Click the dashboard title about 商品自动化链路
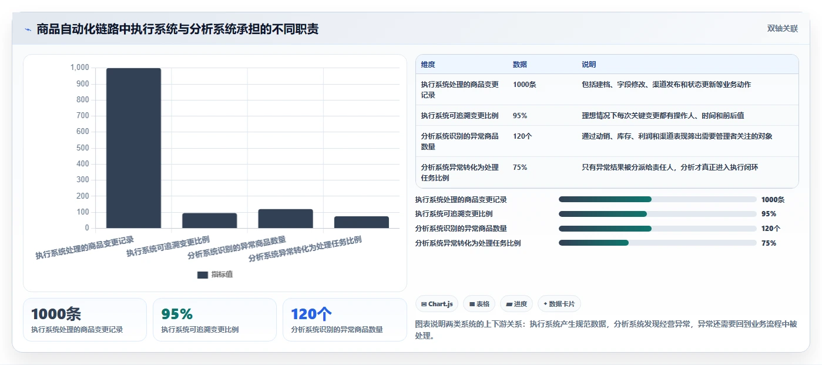 pos(177,29)
